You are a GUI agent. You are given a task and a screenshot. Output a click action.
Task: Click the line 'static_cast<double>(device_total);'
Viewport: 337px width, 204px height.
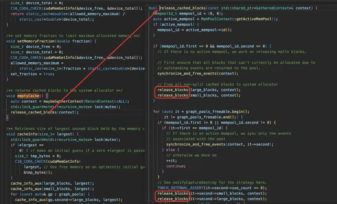coord(57,19)
